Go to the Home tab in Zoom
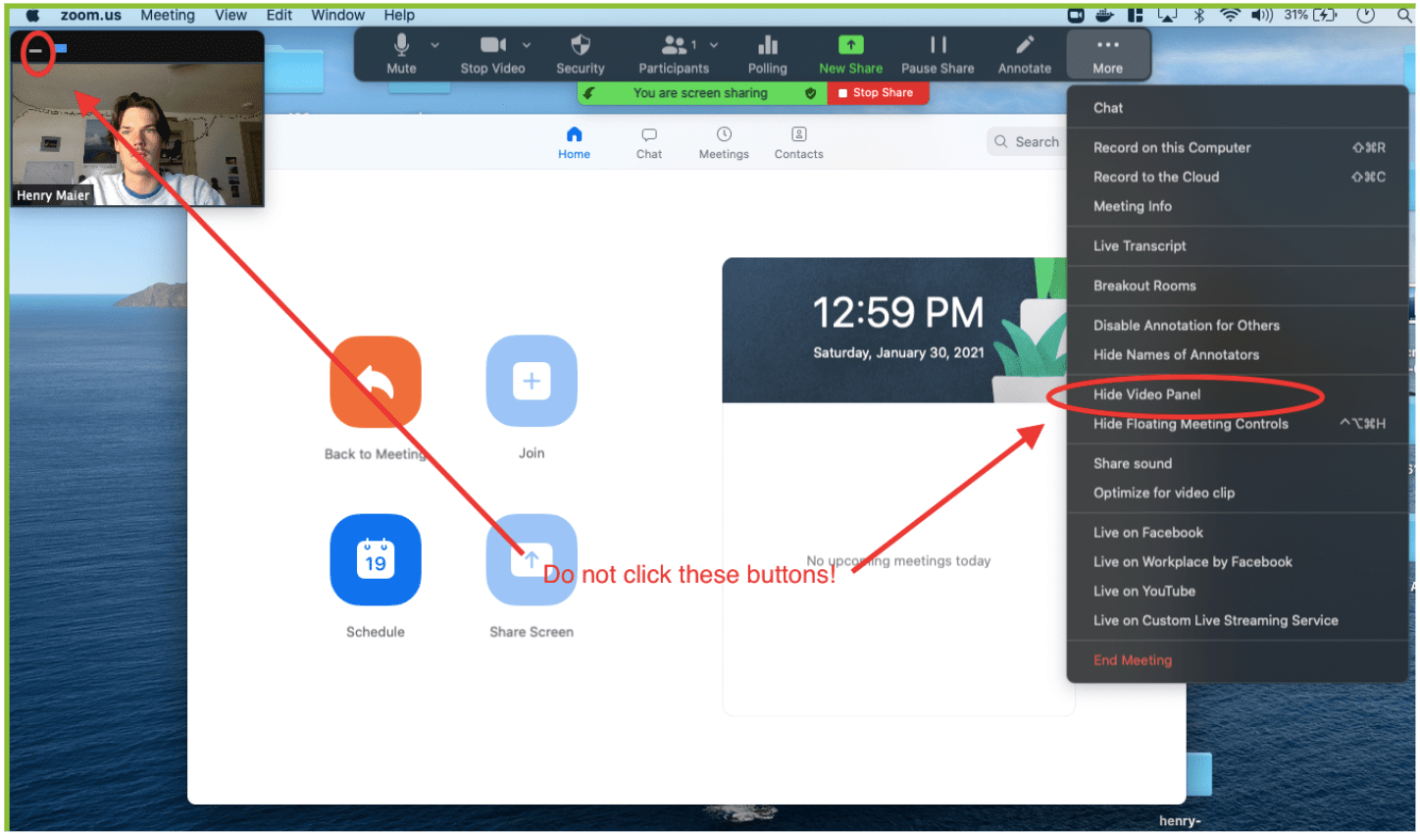Viewport: 1420px width, 834px height. 575,142
